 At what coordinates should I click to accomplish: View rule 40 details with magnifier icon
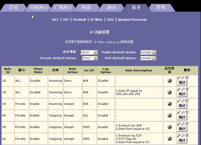pos(183,112)
